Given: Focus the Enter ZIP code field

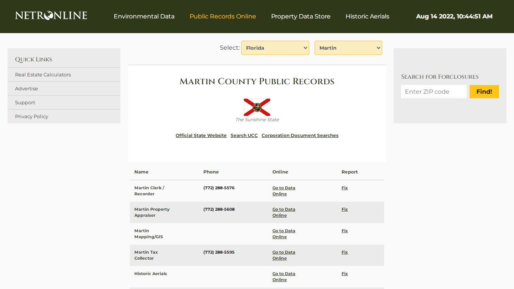Looking at the screenshot, I should [x=434, y=91].
